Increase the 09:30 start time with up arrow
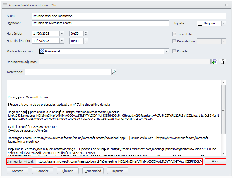 coord(86,32)
